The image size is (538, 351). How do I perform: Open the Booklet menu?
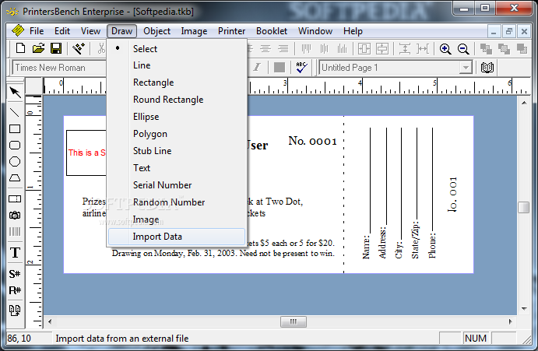272,31
